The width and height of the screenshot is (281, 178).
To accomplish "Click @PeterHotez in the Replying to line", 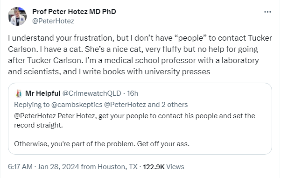I will click(125, 105).
